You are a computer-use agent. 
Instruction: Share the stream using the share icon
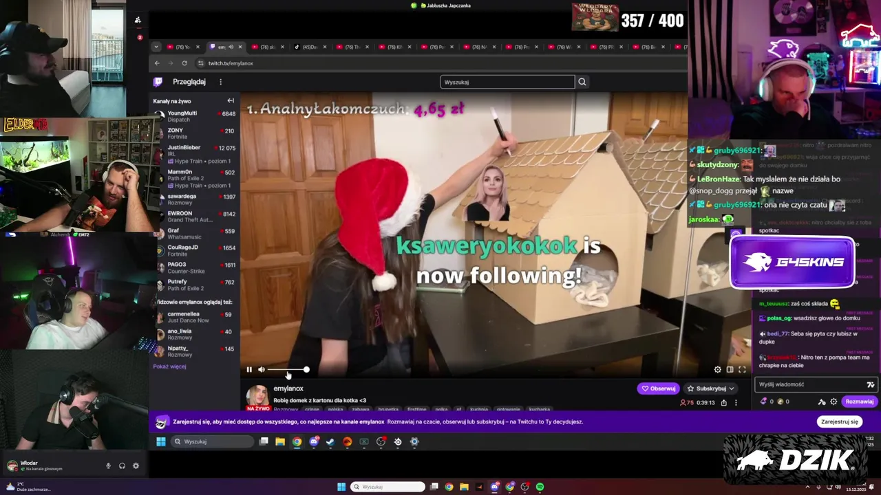[723, 403]
